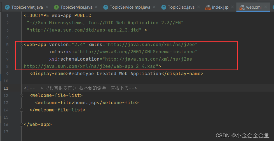Collapse the web-app tag fold marker
This screenshot has height=141, width=274.
[22, 45]
